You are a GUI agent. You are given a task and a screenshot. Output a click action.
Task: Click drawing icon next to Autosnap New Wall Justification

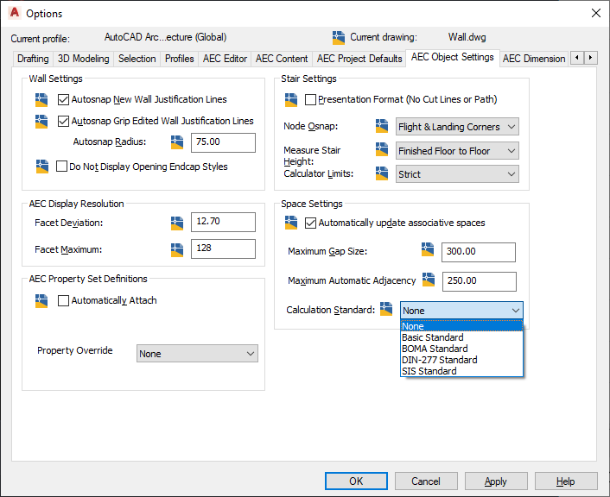[x=41, y=100]
